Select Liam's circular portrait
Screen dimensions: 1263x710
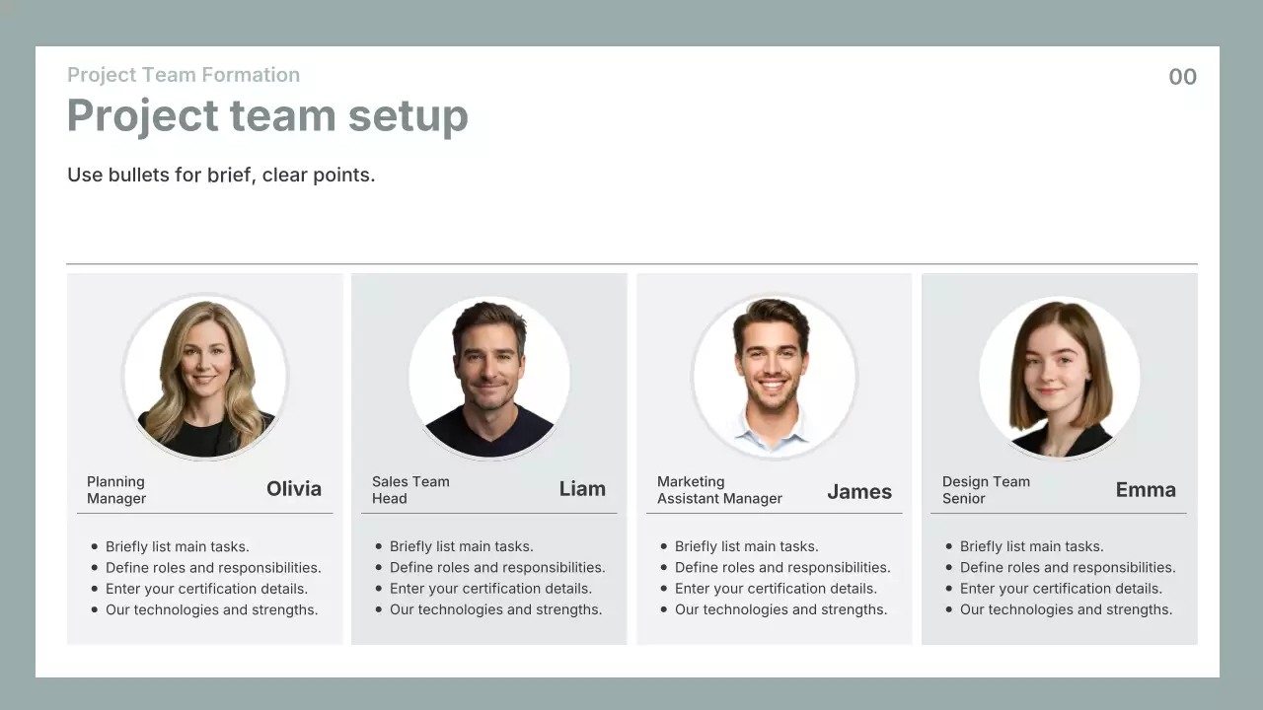coord(489,377)
